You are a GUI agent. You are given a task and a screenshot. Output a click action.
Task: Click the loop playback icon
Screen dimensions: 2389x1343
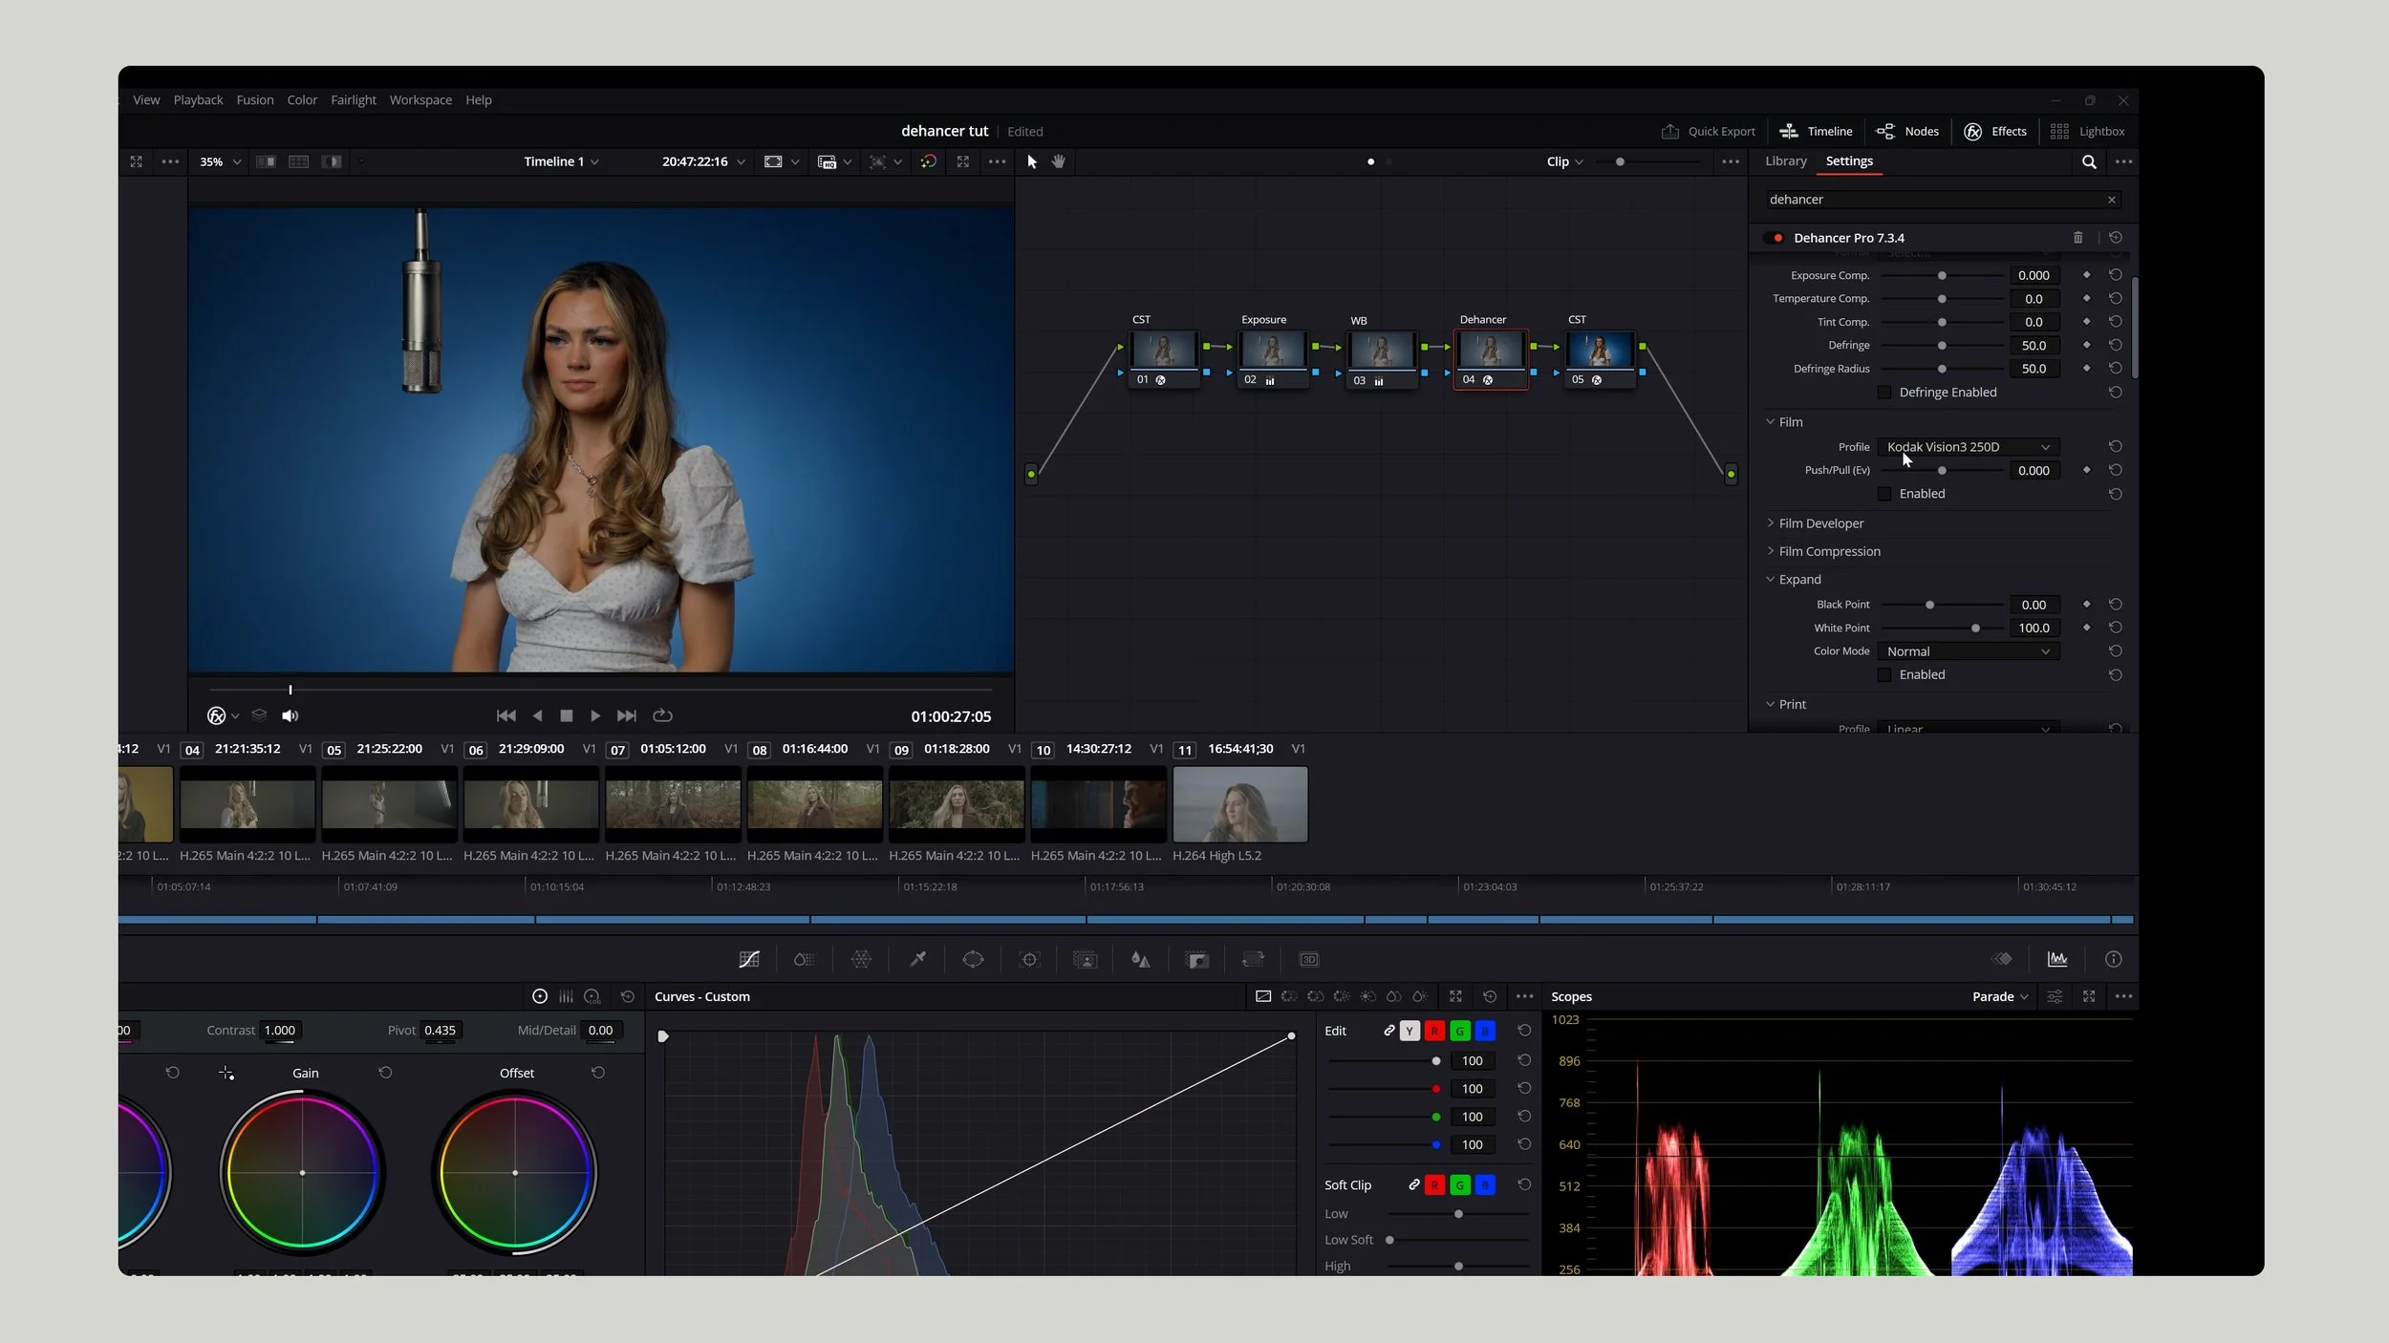tap(662, 715)
